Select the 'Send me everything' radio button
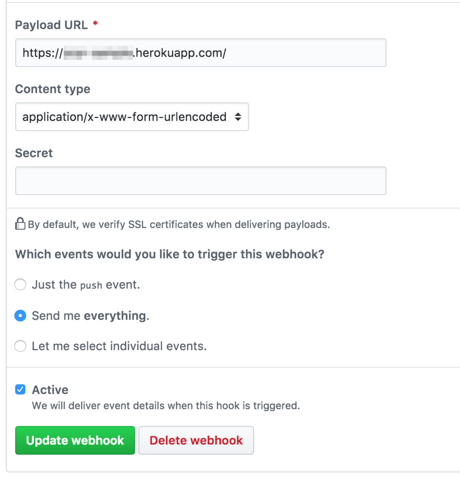Image resolution: width=460 pixels, height=477 pixels. [20, 316]
